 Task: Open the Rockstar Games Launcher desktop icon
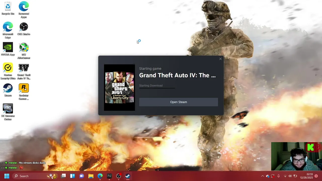click(24, 92)
